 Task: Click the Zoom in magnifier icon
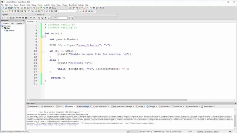(39, 18)
